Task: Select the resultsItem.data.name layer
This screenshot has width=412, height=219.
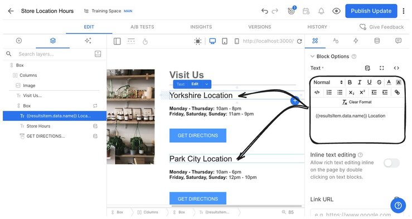Action: pyautogui.click(x=55, y=116)
